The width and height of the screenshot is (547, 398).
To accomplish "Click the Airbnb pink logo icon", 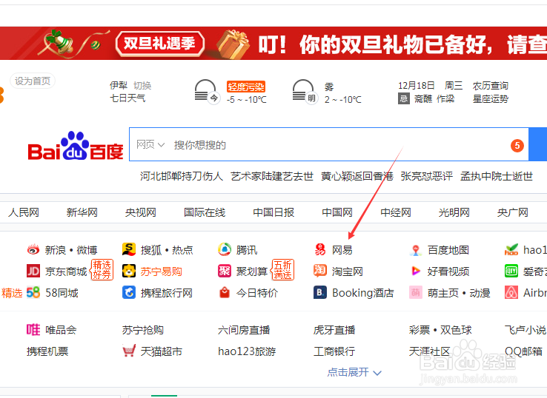I will tap(511, 292).
